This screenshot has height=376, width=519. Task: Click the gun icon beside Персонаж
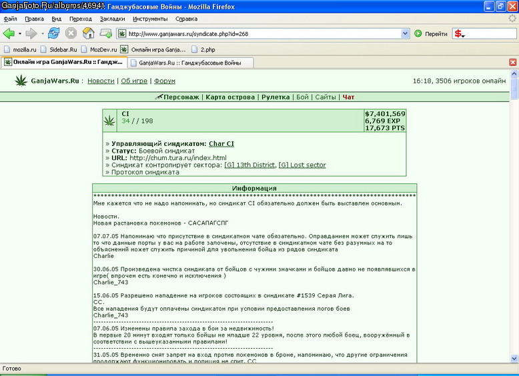(159, 97)
